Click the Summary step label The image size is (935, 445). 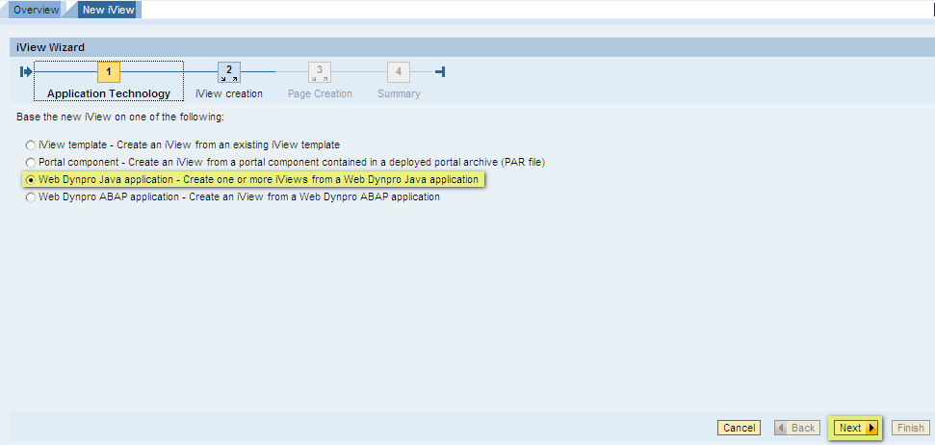(x=399, y=93)
